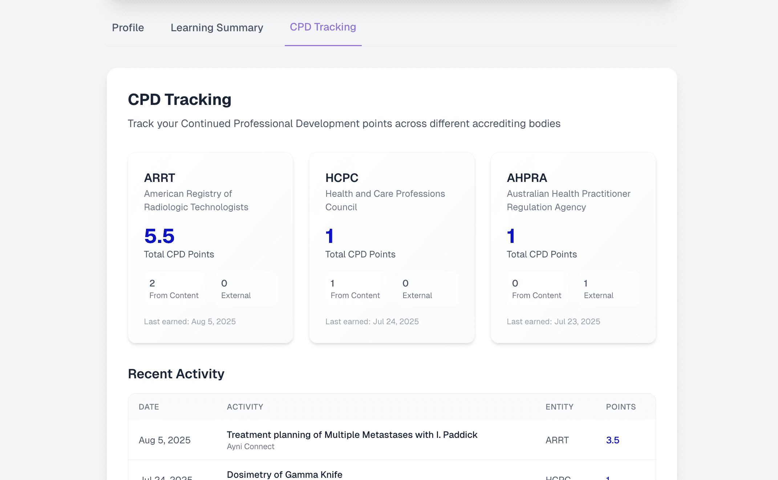Click the AHPRA card heading
The image size is (778, 480).
tap(527, 178)
